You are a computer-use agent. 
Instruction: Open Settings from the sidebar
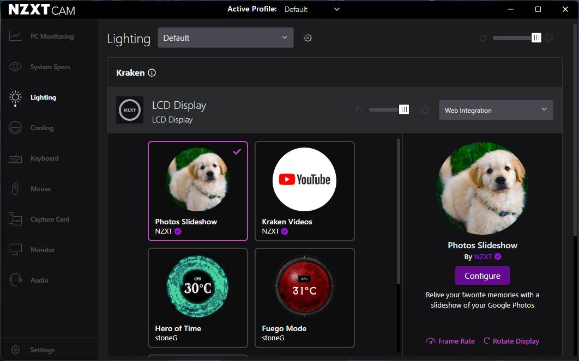(x=43, y=350)
